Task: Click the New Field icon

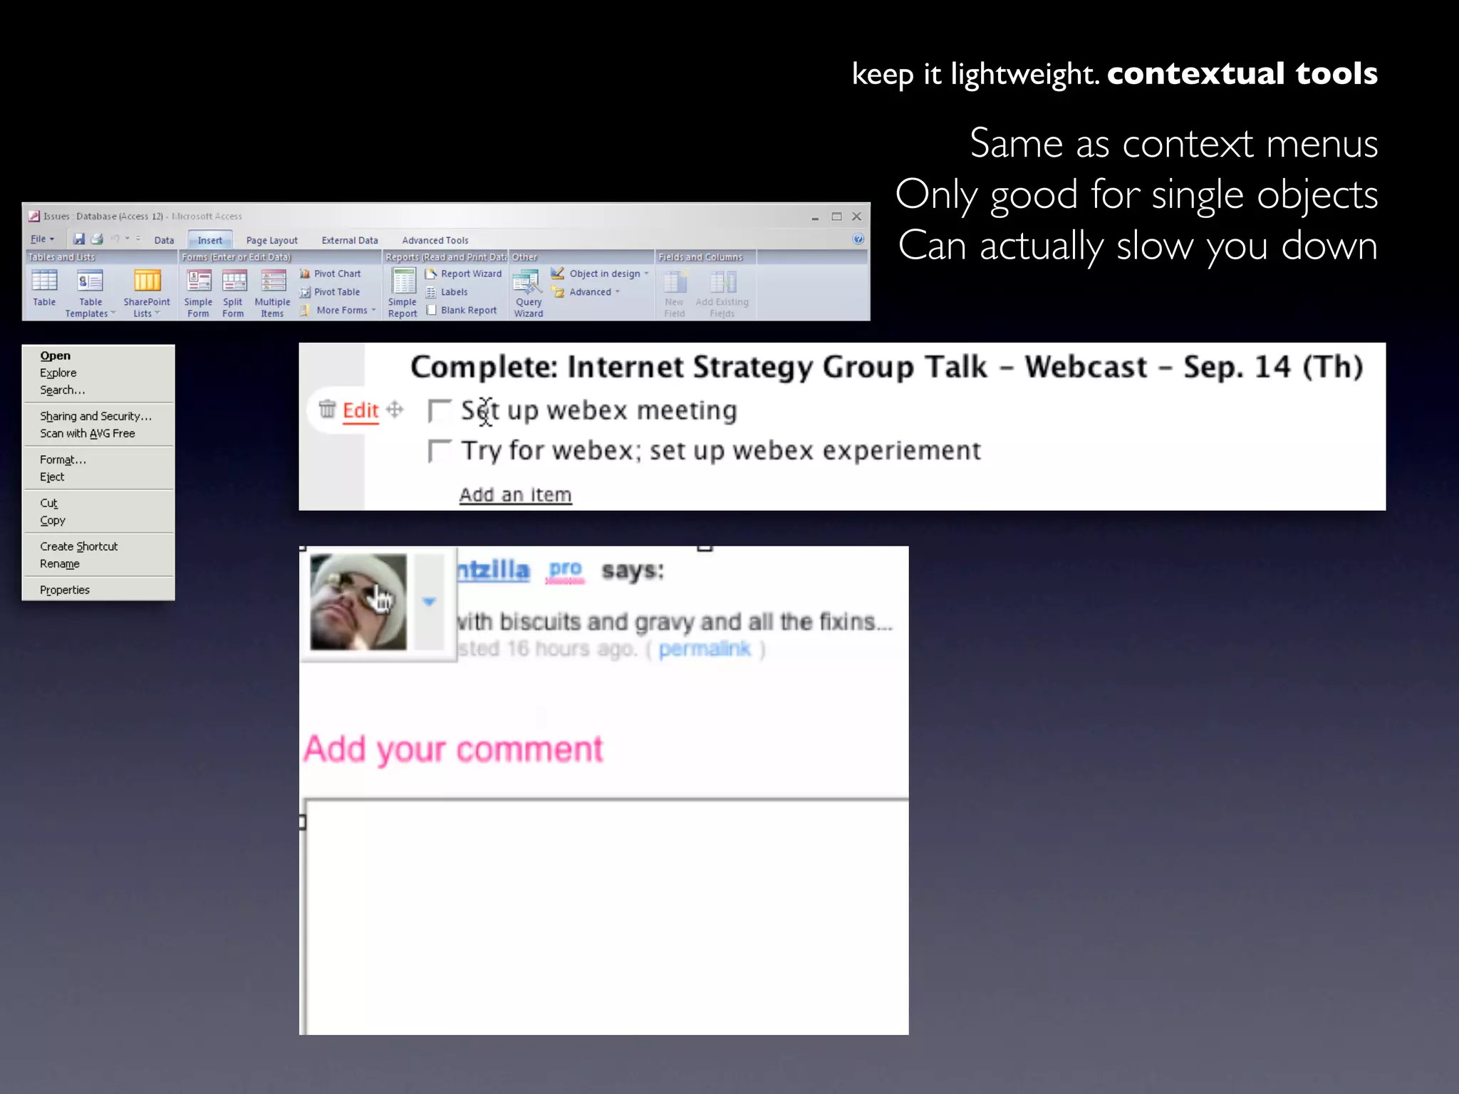Action: click(x=675, y=294)
